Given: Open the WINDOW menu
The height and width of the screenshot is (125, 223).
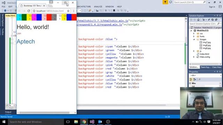Looking at the screenshot, I should 109,7.
